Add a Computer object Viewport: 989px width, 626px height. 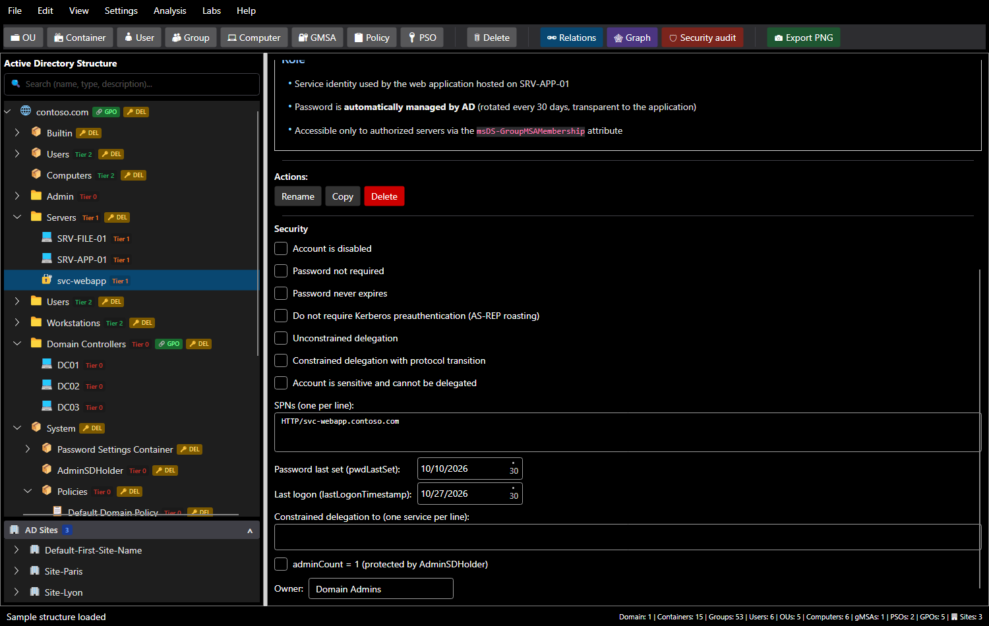pyautogui.click(x=254, y=38)
